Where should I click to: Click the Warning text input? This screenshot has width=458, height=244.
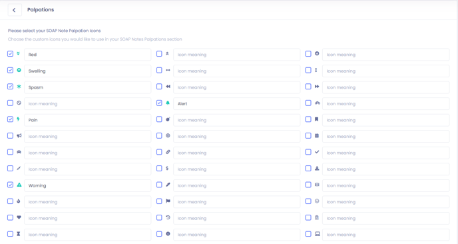[88, 186]
